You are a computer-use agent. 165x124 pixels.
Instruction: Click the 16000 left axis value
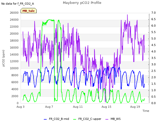pyautogui.click(x=14, y=48)
